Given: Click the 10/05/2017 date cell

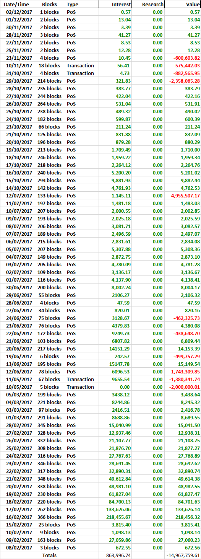Looking at the screenshot, I should (x=16, y=387).
